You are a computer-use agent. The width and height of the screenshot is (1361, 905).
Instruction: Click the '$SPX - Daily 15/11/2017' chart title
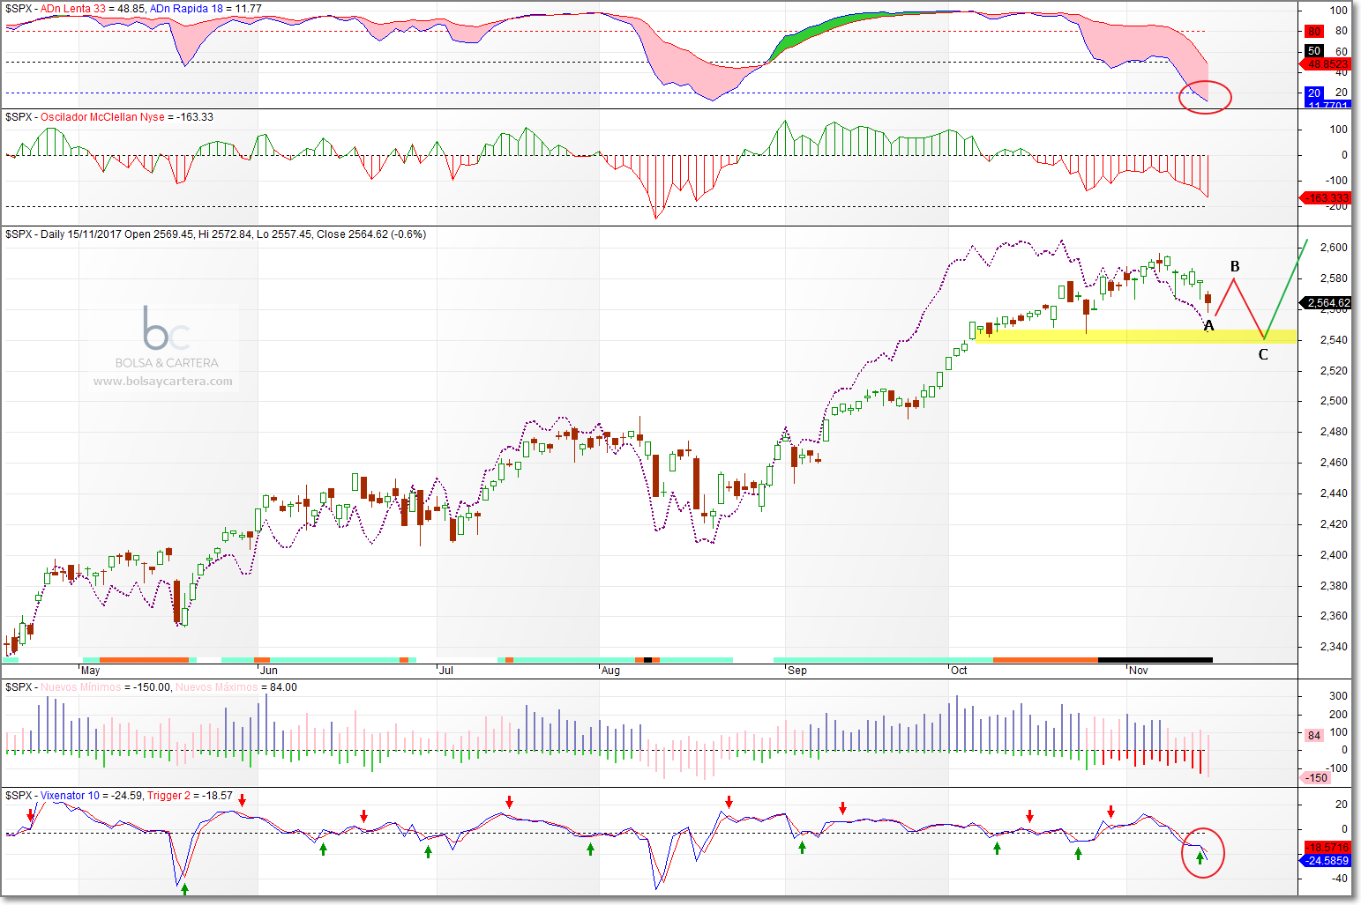[63, 234]
